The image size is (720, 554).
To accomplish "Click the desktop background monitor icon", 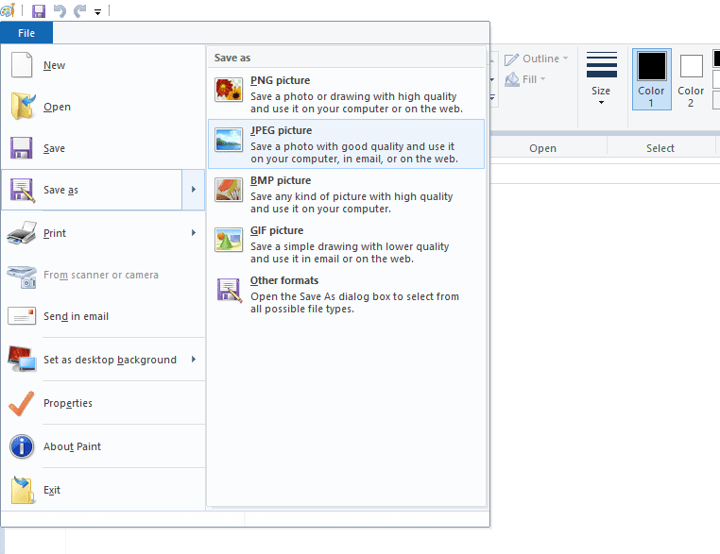I will (x=22, y=359).
